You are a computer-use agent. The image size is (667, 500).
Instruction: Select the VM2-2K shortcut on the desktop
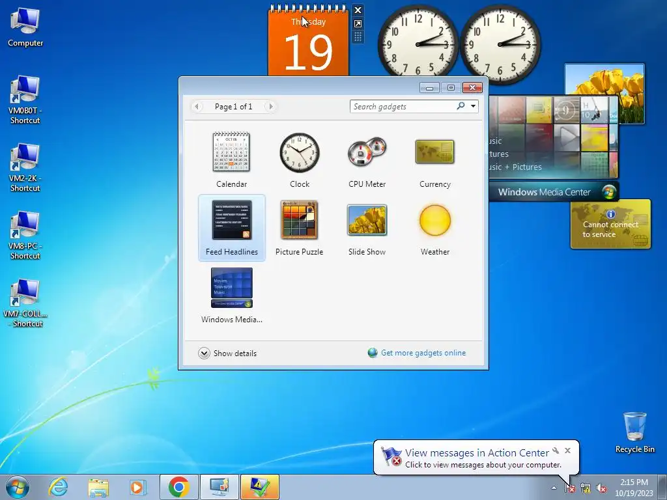pyautogui.click(x=25, y=168)
